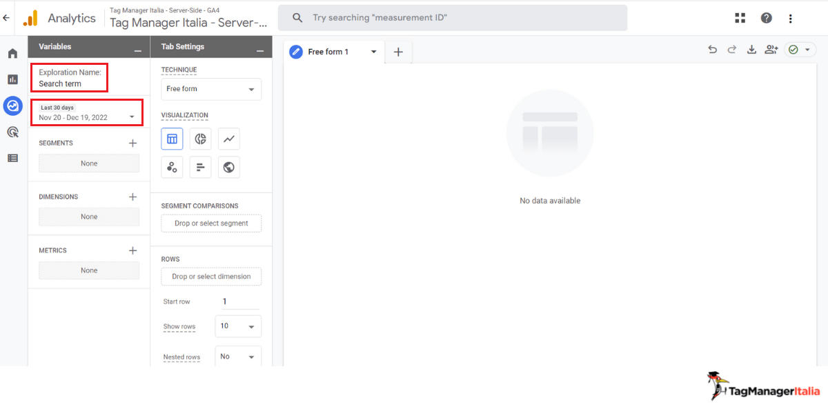Viewport: 828px width, 407px height.
Task: Click the search bar Try searching measurement ID
Action: click(x=453, y=18)
